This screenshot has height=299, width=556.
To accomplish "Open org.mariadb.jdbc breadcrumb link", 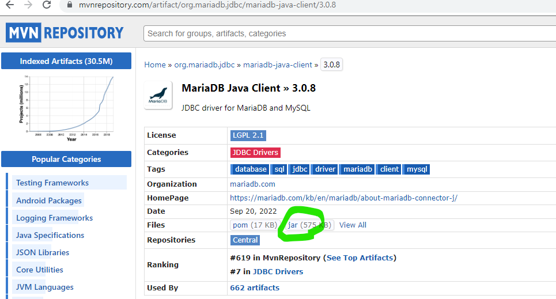I will pos(204,65).
